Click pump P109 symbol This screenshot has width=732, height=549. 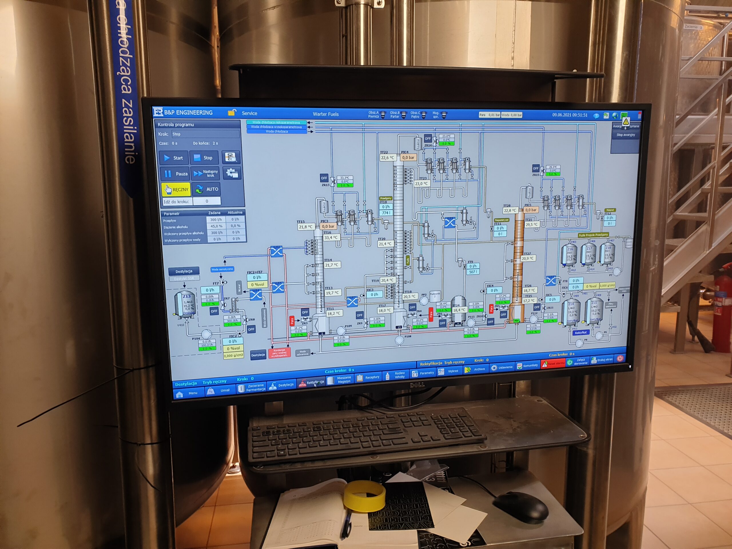341,330
